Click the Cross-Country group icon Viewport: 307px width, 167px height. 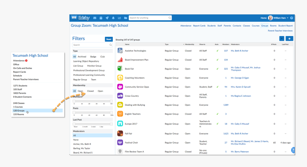pyautogui.click(x=120, y=96)
